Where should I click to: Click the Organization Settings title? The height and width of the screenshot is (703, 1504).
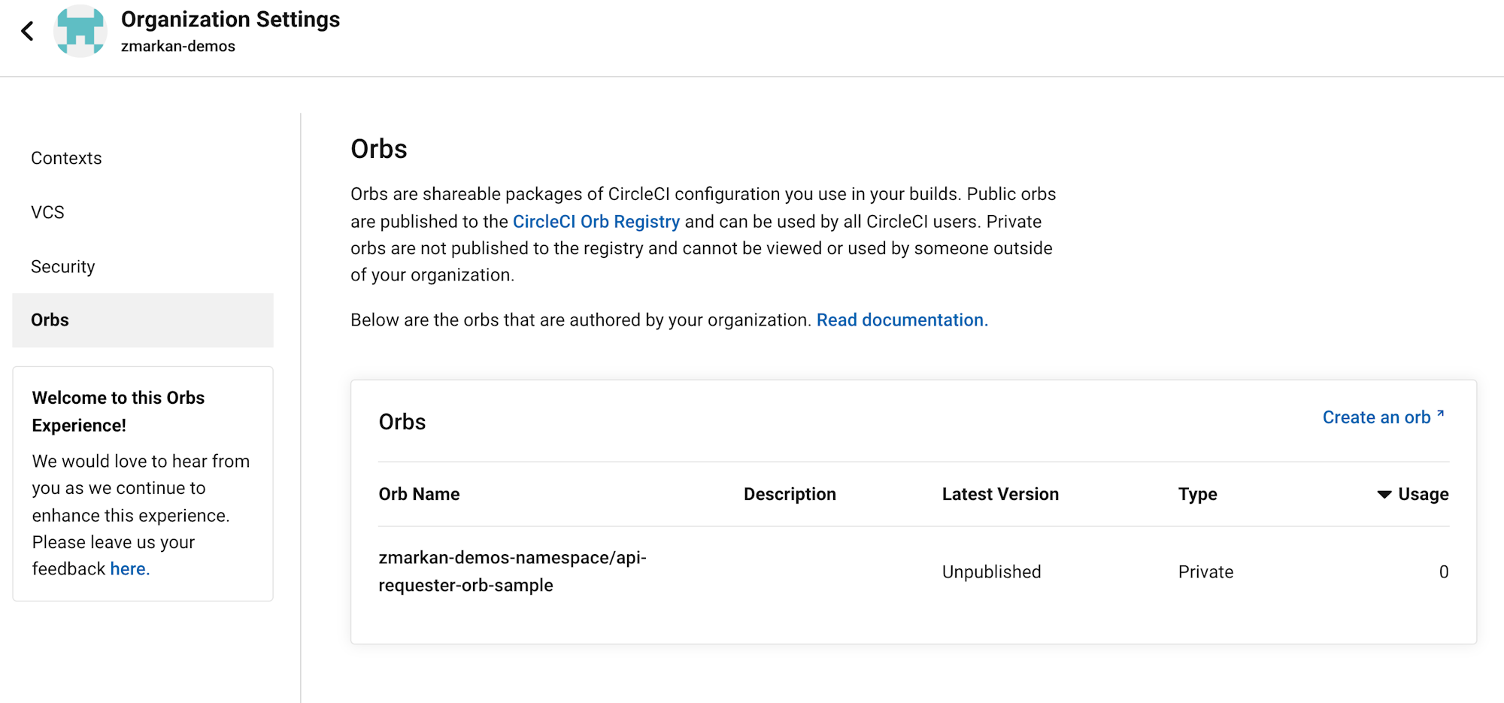pyautogui.click(x=230, y=20)
